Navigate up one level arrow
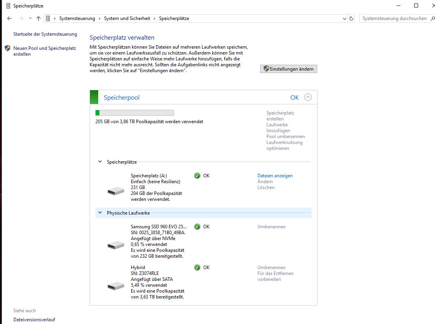Screen dimensions: 435x324 (x=38, y=18)
